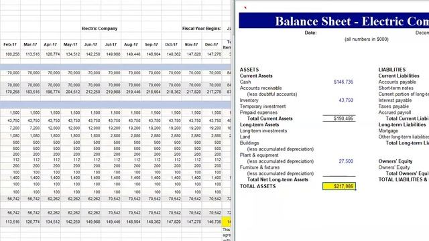Select the Total Current Assets label
This screenshot has width=429, height=241.
pos(269,118)
